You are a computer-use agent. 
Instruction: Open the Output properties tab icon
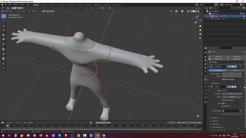(205, 61)
